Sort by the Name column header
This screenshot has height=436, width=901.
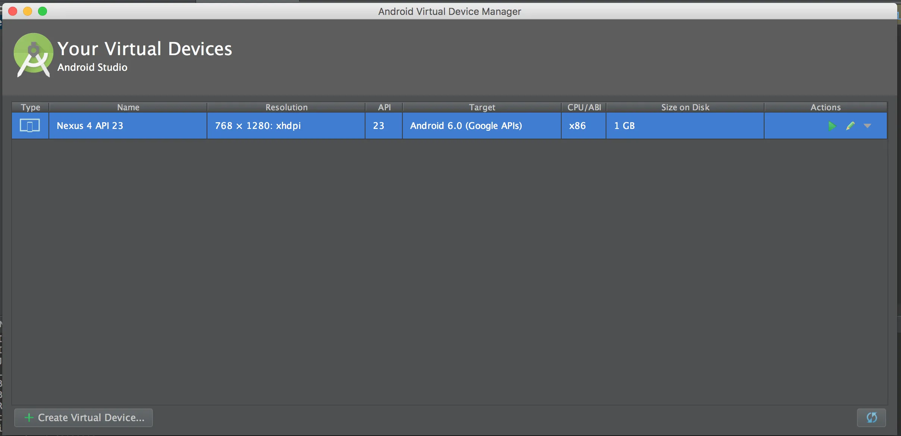(128, 107)
